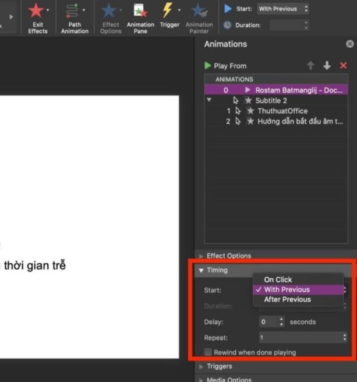The image size is (357, 382).
Task: Move selected animation down with arrow
Action: coord(327,66)
